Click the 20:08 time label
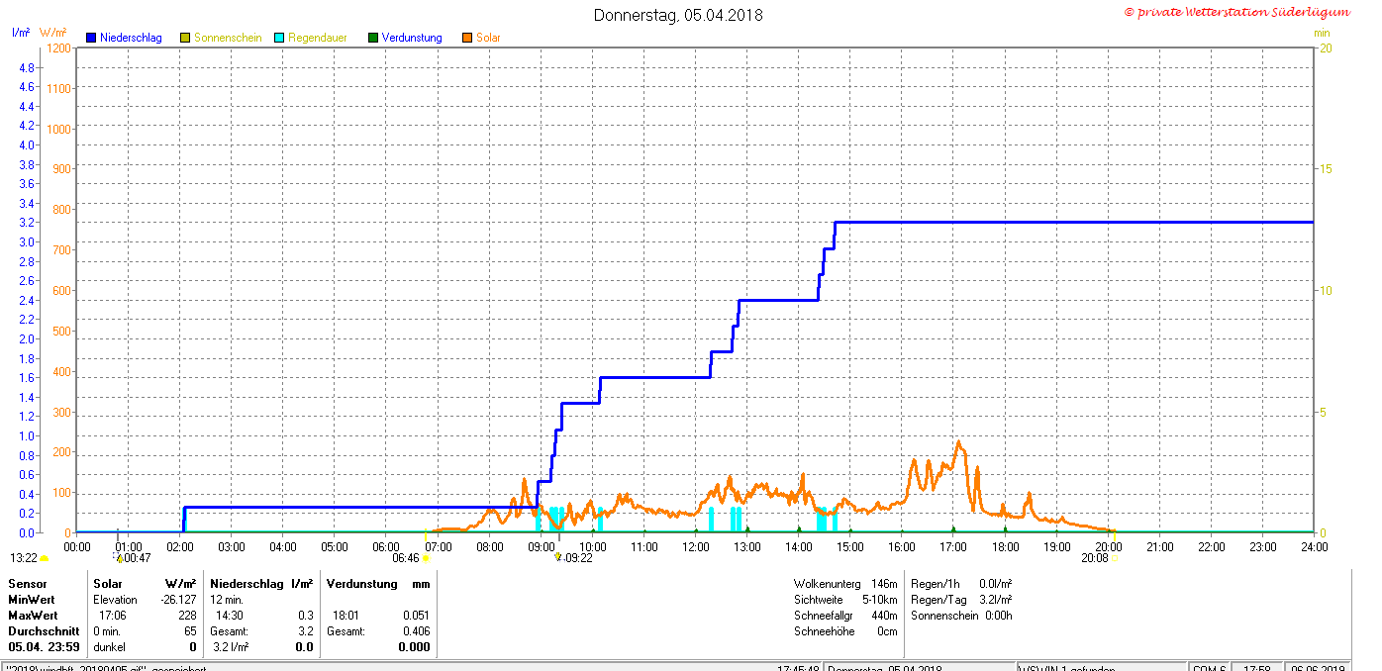Image resolution: width=1382 pixels, height=671 pixels. pyautogui.click(x=1094, y=558)
